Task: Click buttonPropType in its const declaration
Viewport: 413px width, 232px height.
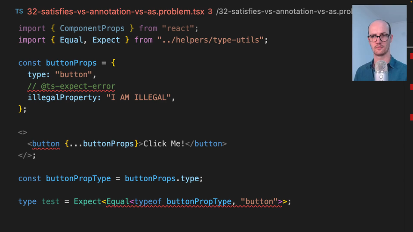Action: click(x=78, y=178)
